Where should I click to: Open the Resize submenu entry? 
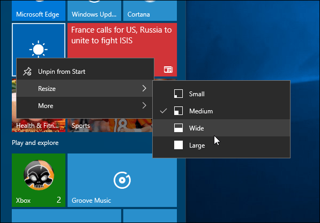[85, 88]
